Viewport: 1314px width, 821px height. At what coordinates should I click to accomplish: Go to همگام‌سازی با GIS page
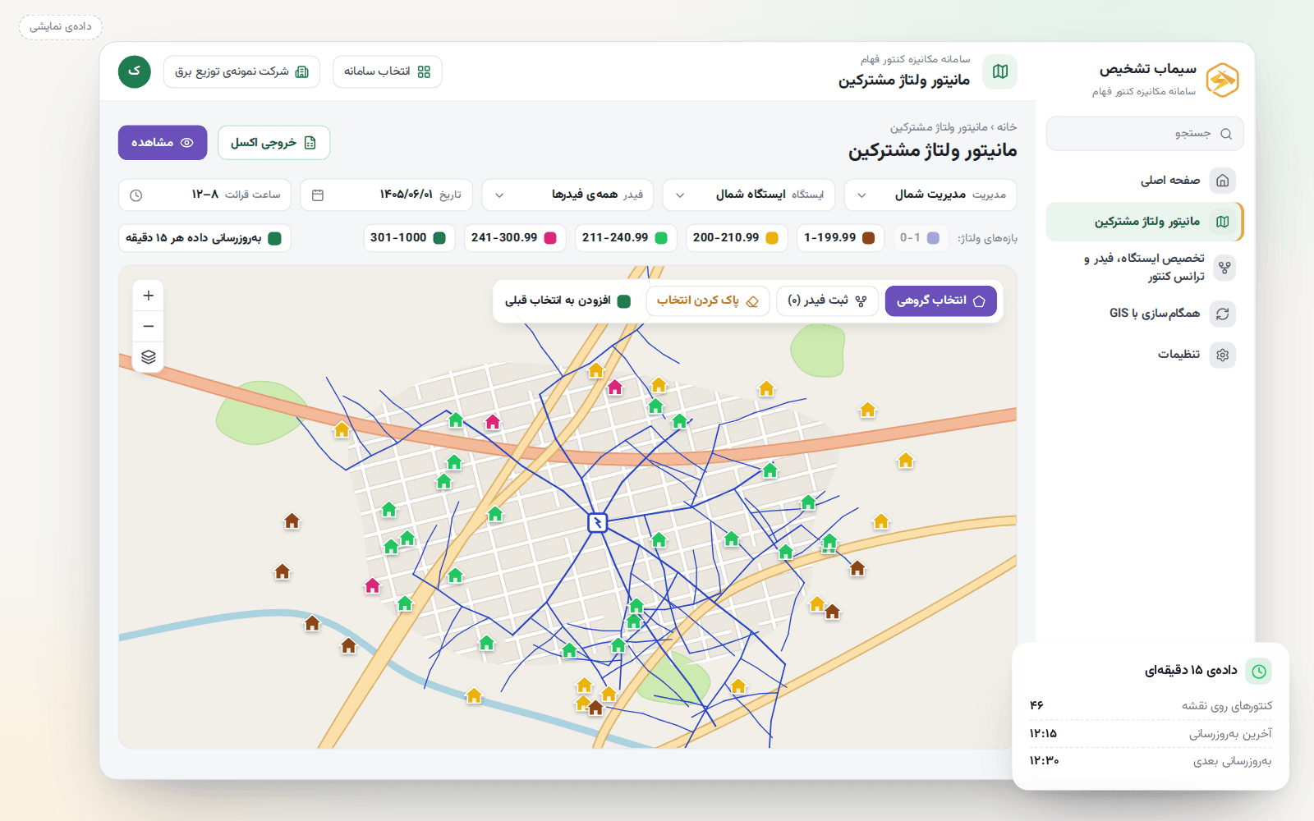click(1144, 314)
